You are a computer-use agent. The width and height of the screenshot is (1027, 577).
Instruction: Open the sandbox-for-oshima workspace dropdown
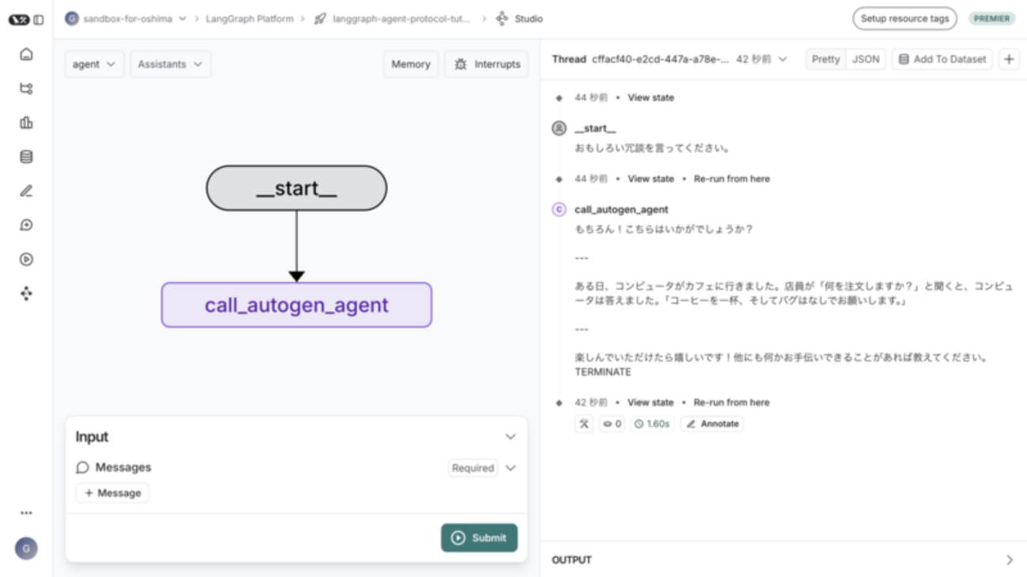click(x=126, y=18)
